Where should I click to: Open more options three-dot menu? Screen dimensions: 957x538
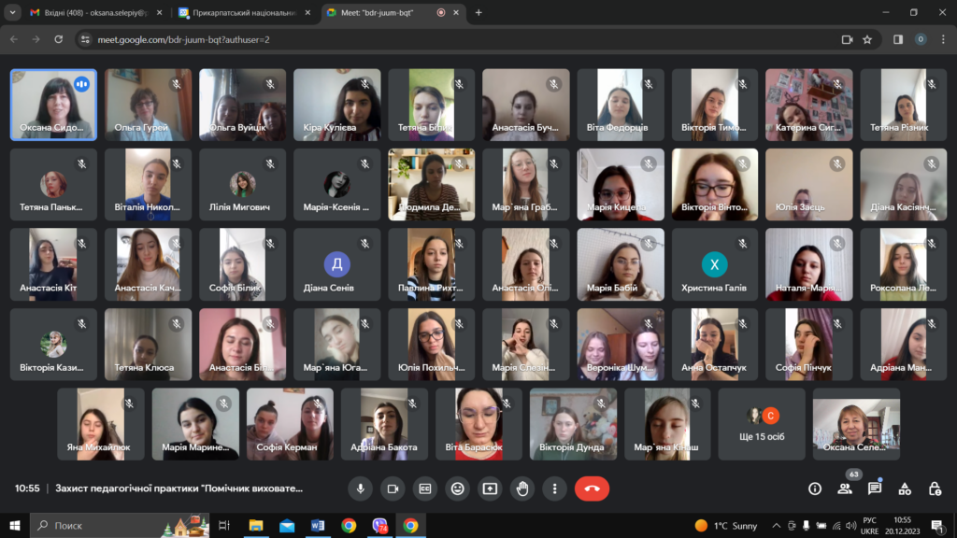click(555, 488)
